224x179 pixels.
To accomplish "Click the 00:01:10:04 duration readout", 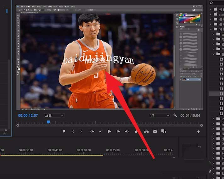I will 190,116.
